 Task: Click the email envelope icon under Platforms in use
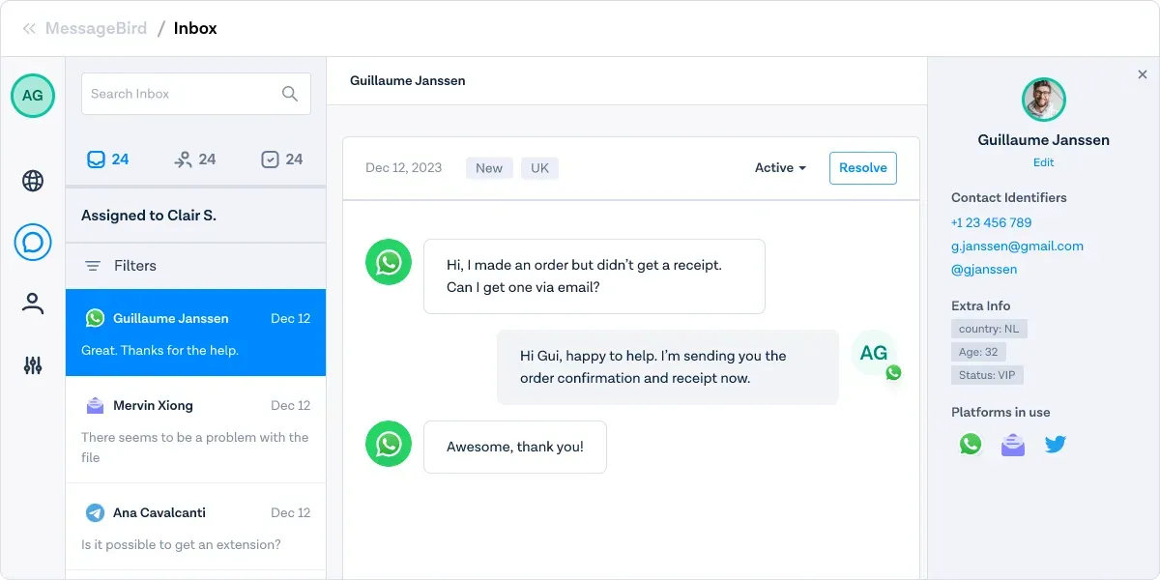1012,445
